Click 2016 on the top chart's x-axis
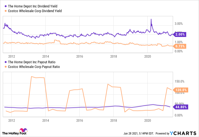The image size is (199, 137). click(80, 56)
